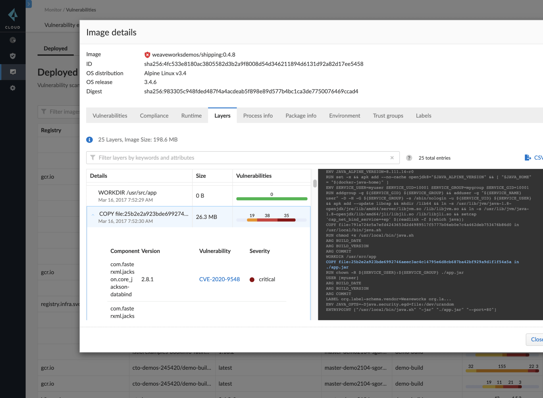The width and height of the screenshot is (543, 398).
Task: Switch to the Package info tab
Action: click(301, 116)
